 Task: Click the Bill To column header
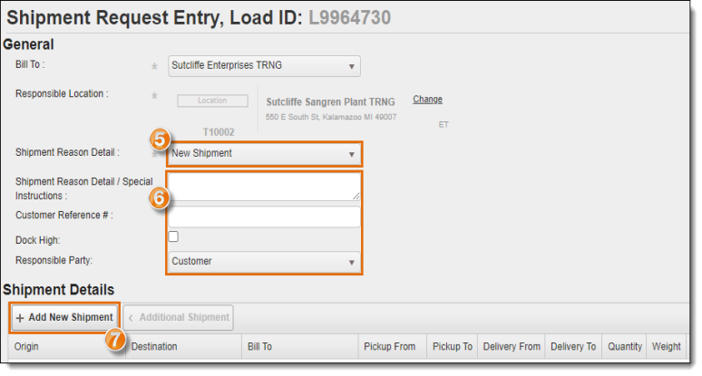(259, 347)
